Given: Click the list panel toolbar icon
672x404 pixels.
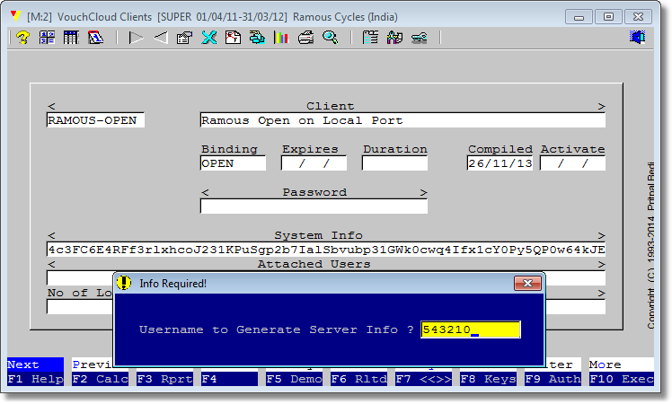Looking at the screenshot, I should (x=370, y=38).
